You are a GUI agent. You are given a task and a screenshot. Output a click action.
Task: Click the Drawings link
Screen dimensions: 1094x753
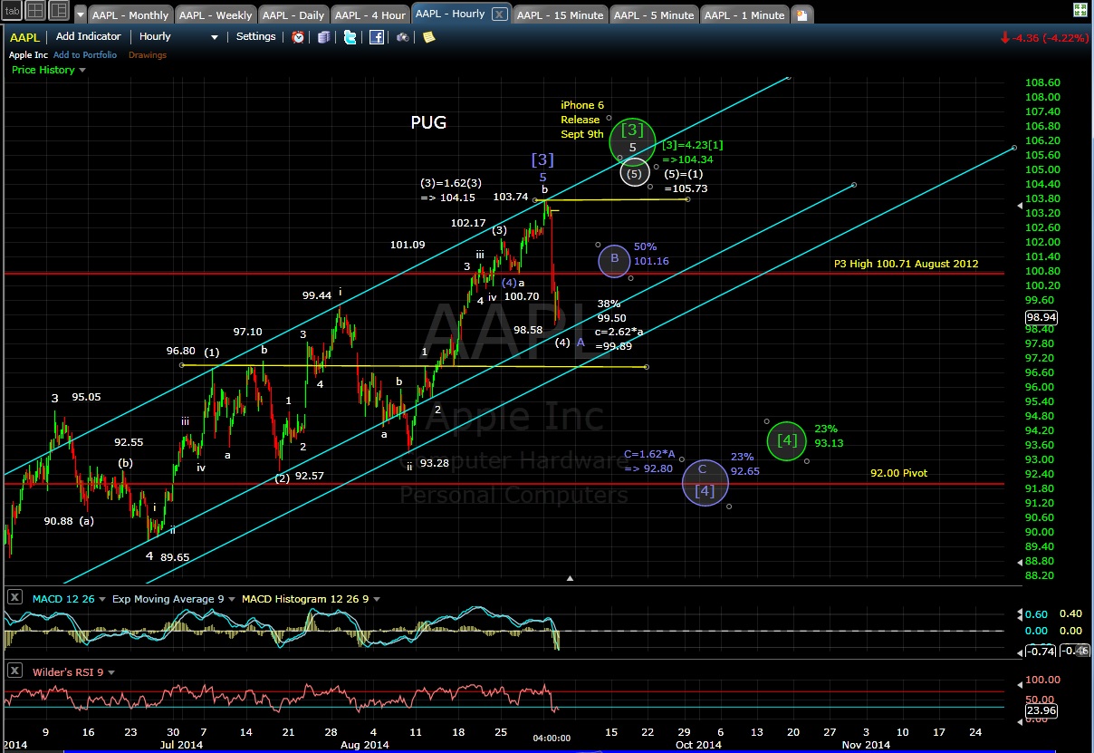tap(147, 54)
